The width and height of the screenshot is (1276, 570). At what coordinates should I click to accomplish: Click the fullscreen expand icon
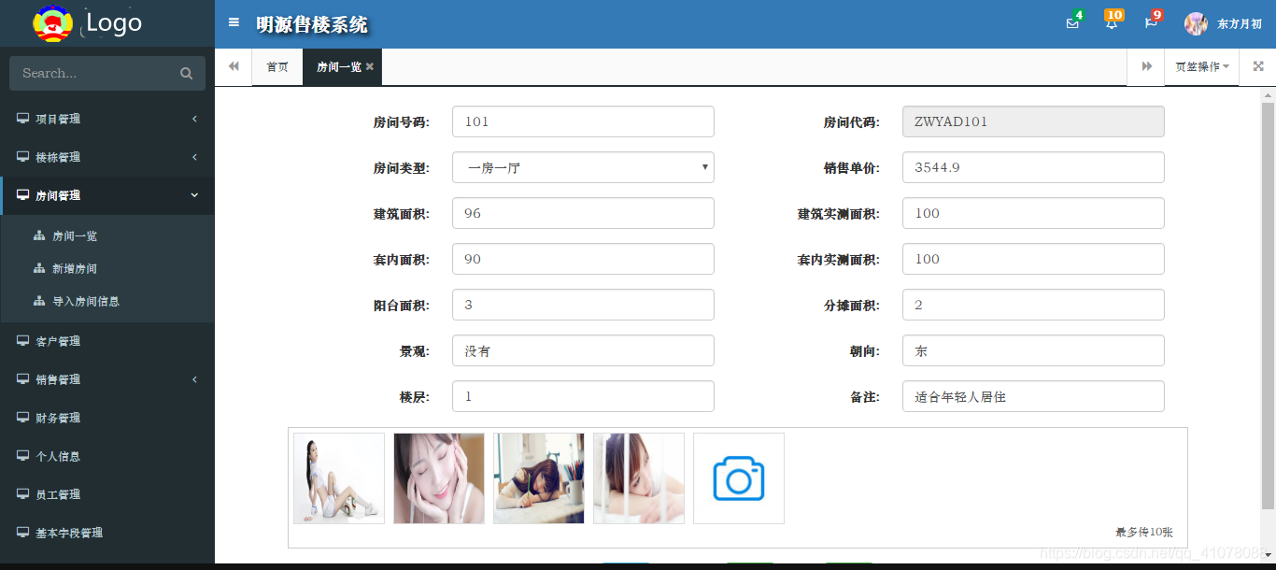1257,66
